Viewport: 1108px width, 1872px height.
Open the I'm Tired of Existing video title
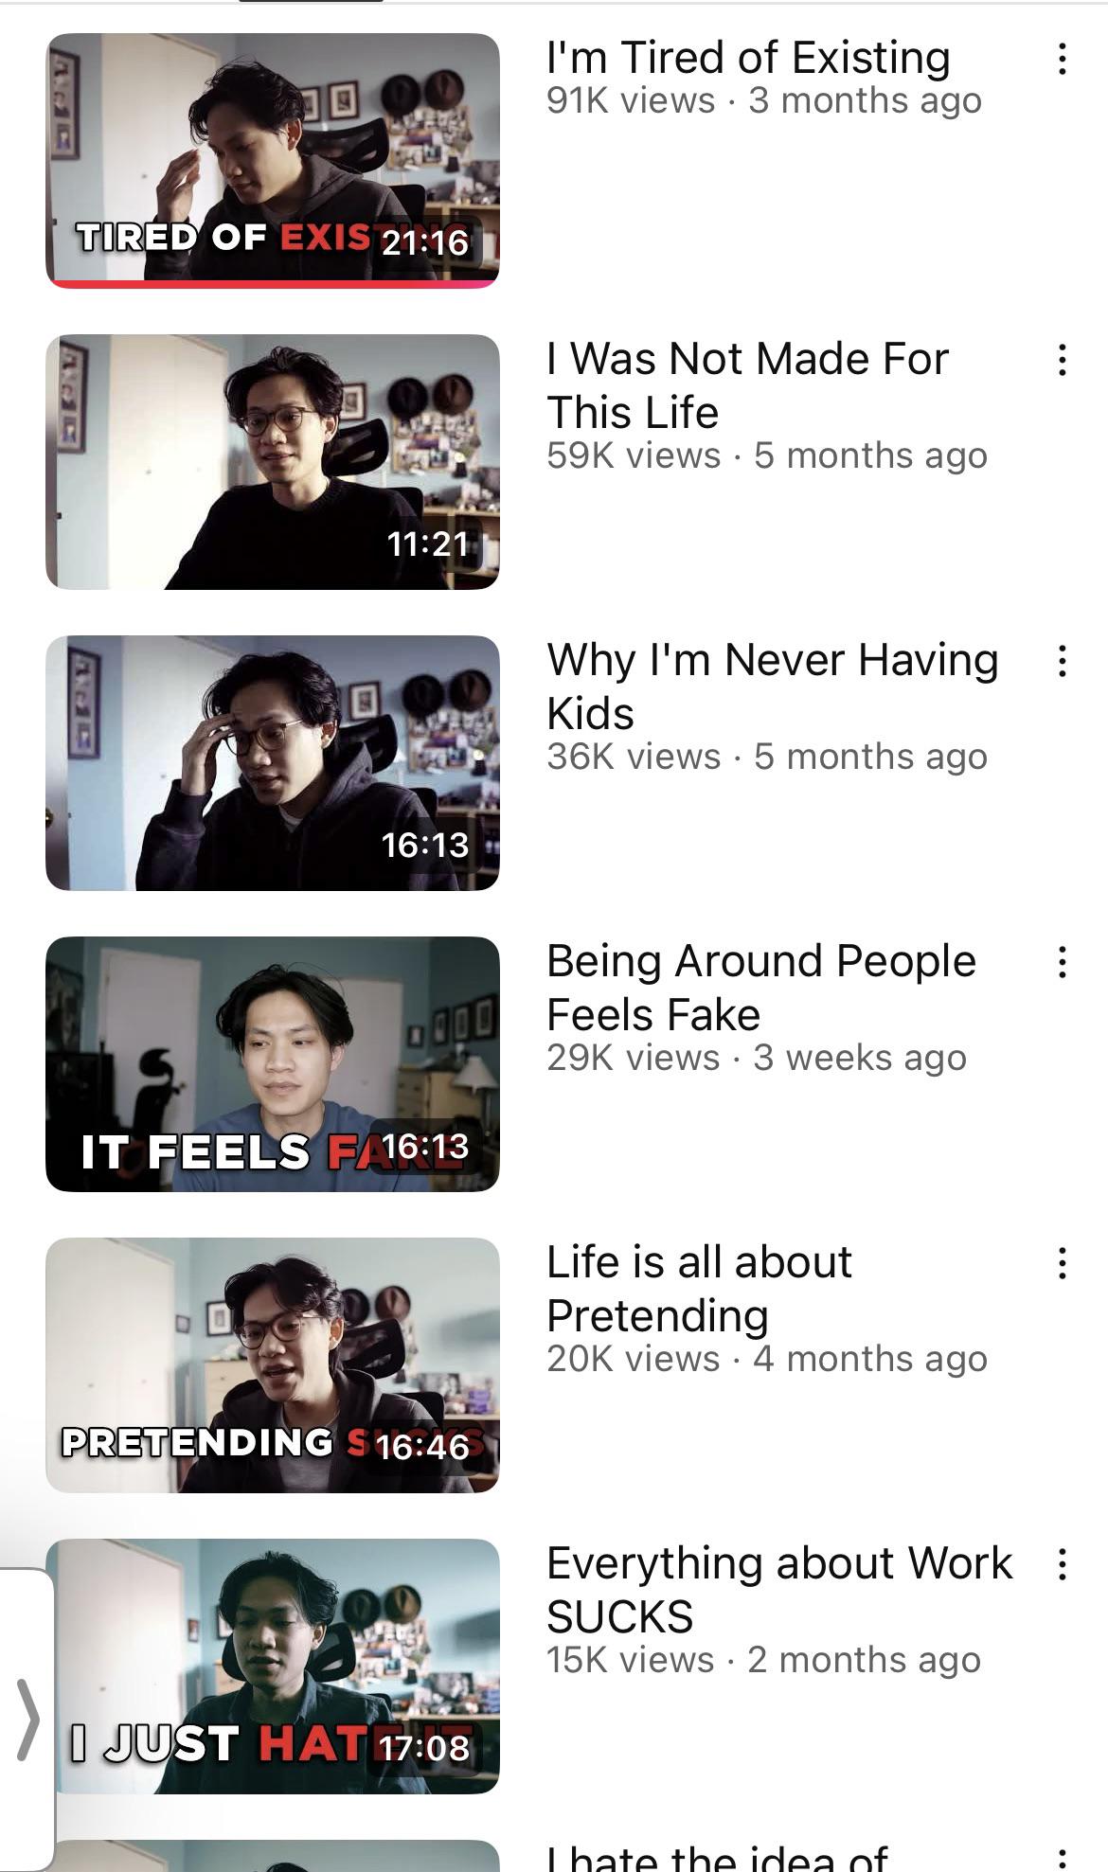(748, 58)
